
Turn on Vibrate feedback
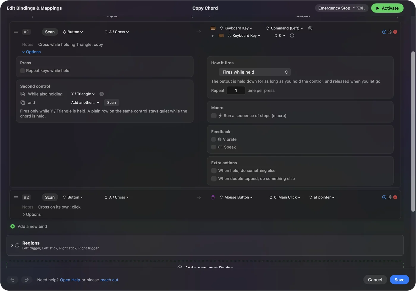point(214,139)
